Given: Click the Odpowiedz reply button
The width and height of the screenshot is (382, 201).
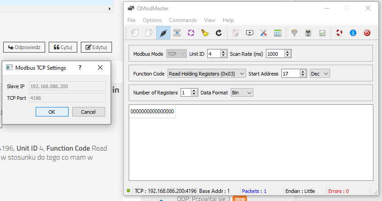Looking at the screenshot, I should (24, 47).
